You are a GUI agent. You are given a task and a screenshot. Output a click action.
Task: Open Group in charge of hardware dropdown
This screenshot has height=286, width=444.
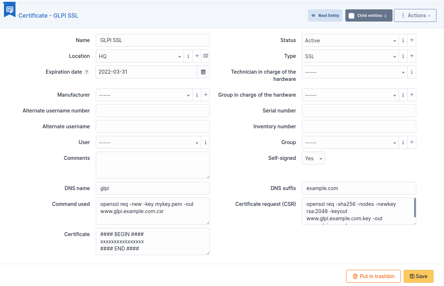pyautogui.click(x=350, y=95)
